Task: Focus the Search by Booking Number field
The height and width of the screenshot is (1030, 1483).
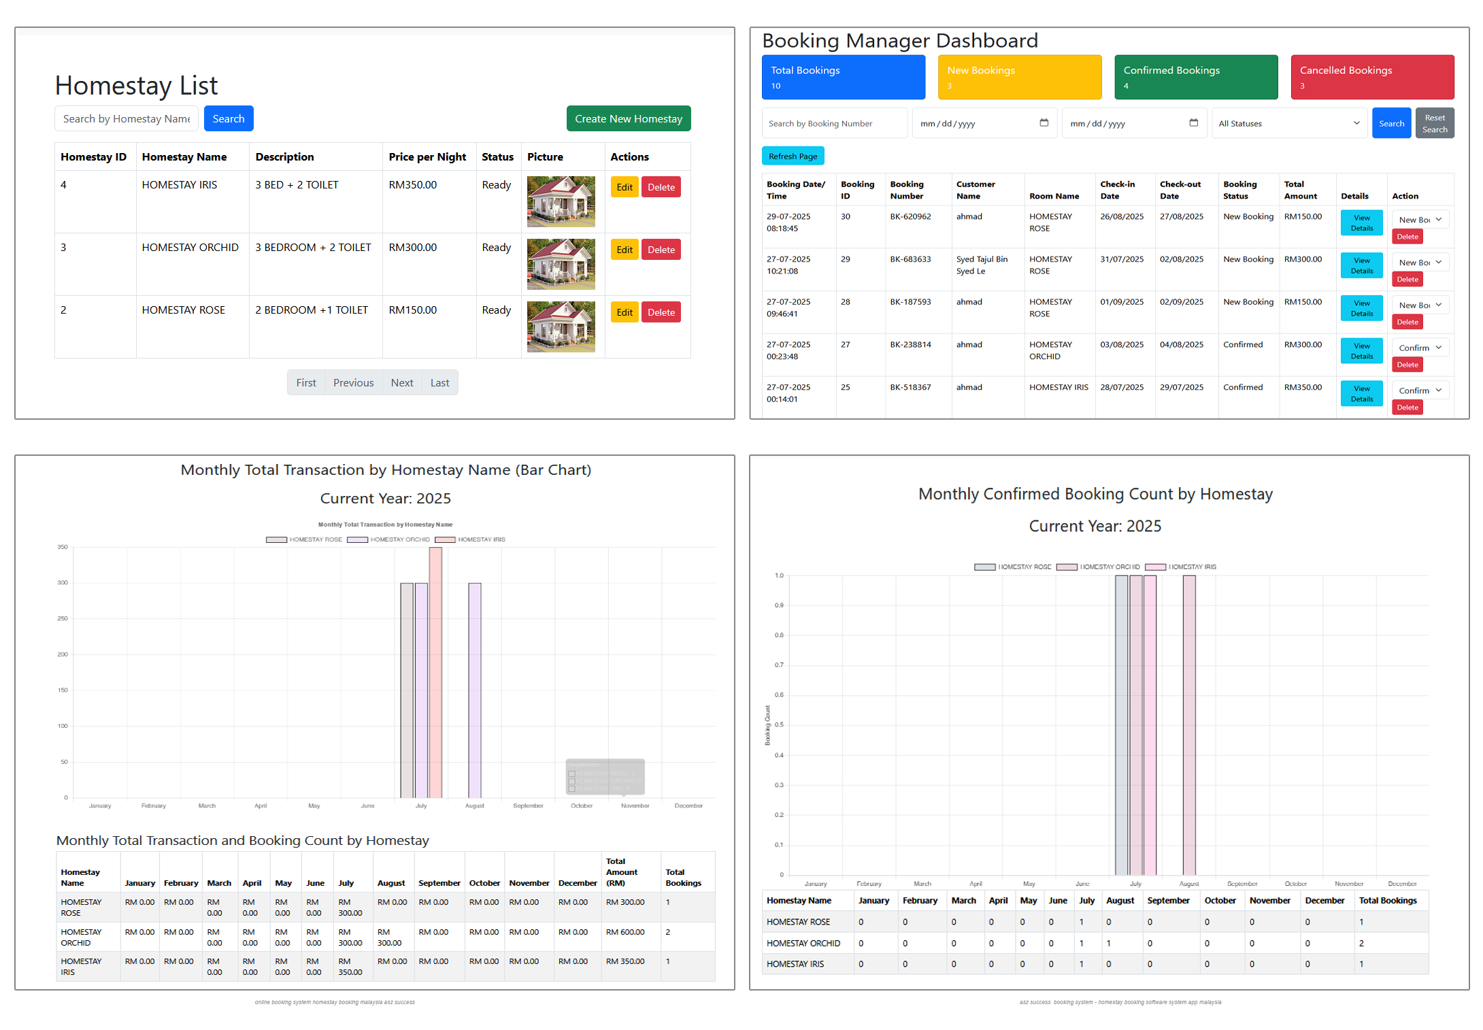Action: point(834,123)
